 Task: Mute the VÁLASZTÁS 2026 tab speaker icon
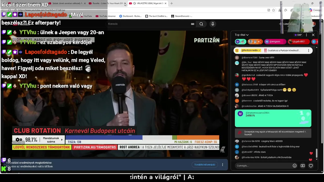[134, 3]
